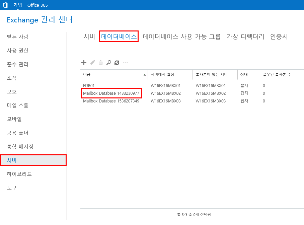This screenshot has height=225, width=304.
Task: Click W16EX16MBX03 in the 복사본이 있는 서버 column
Action: [211, 101]
